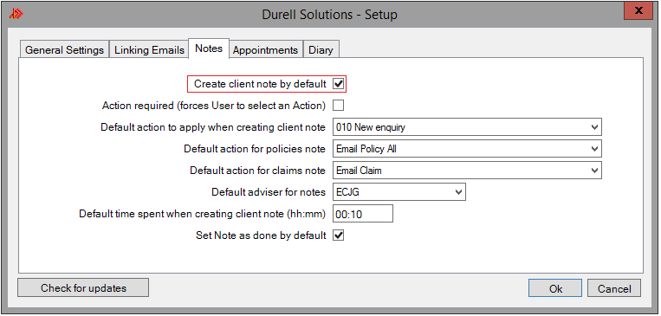The height and width of the screenshot is (316, 661).
Task: Click the label 'Set Note as done by default'
Action: point(261,235)
